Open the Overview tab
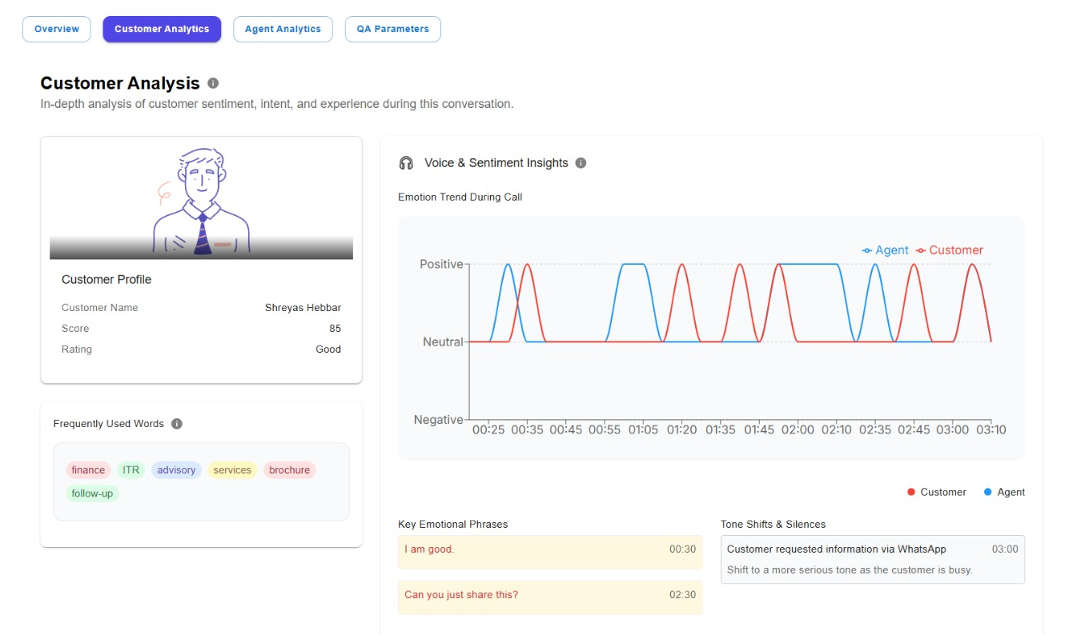1065x643 pixels. click(x=57, y=29)
